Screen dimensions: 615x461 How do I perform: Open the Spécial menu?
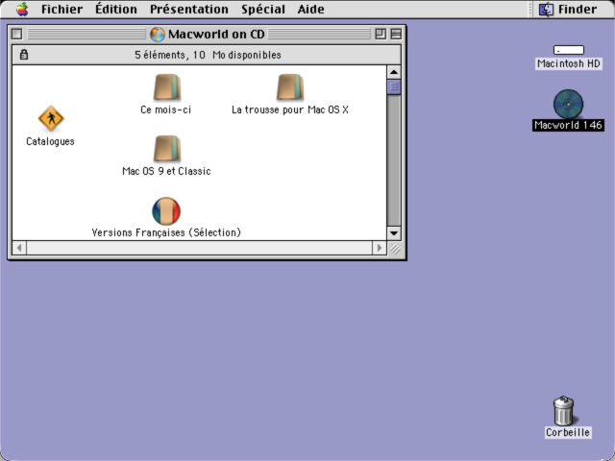tap(263, 9)
